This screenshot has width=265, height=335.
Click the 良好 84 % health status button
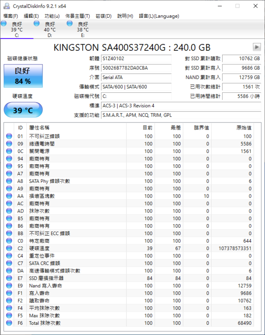[23, 76]
